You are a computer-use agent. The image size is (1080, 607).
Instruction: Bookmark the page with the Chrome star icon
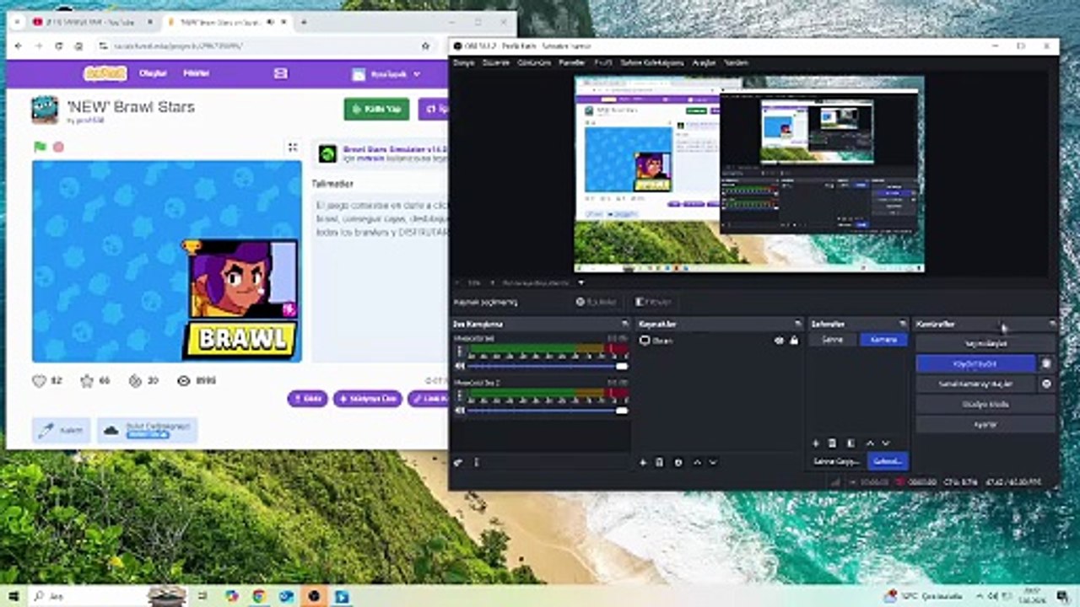(x=426, y=46)
